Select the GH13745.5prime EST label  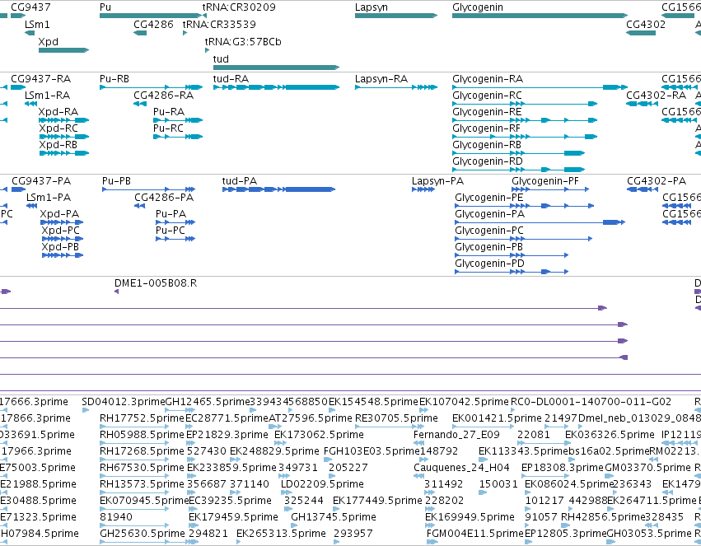click(334, 518)
